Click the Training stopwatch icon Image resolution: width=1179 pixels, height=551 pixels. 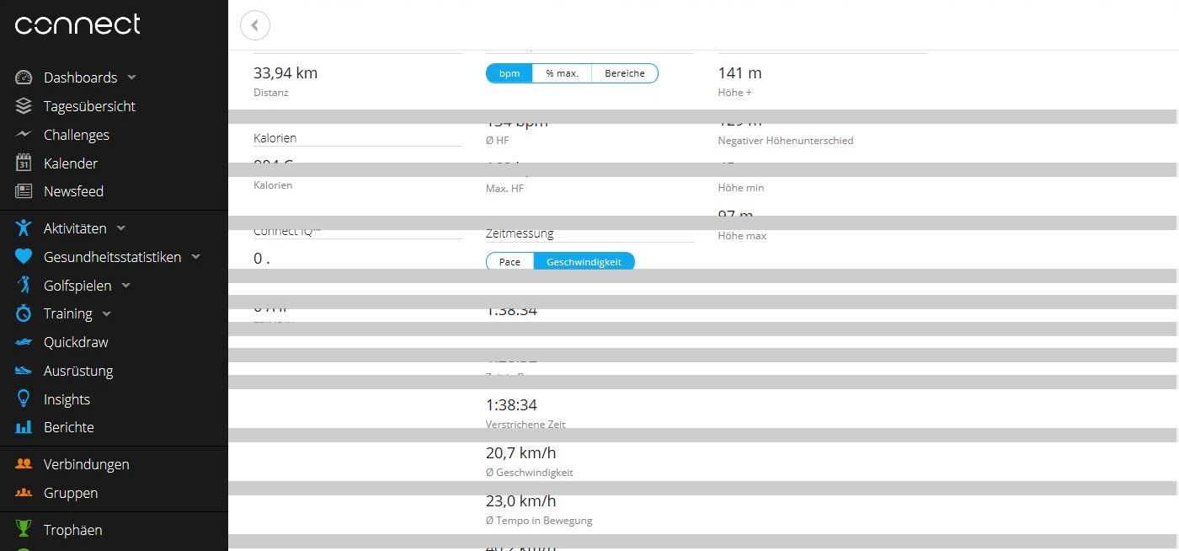click(24, 313)
